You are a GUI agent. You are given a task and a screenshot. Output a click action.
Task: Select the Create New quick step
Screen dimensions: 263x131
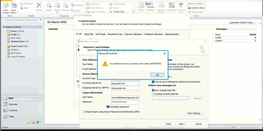tap(117, 12)
